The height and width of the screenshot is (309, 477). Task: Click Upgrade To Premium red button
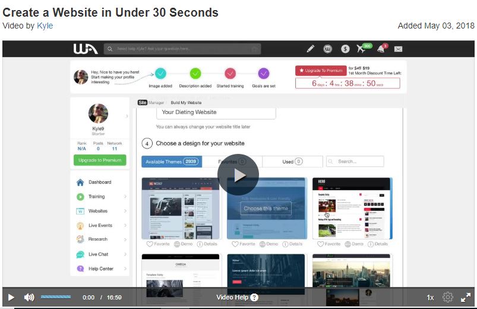[x=321, y=70]
